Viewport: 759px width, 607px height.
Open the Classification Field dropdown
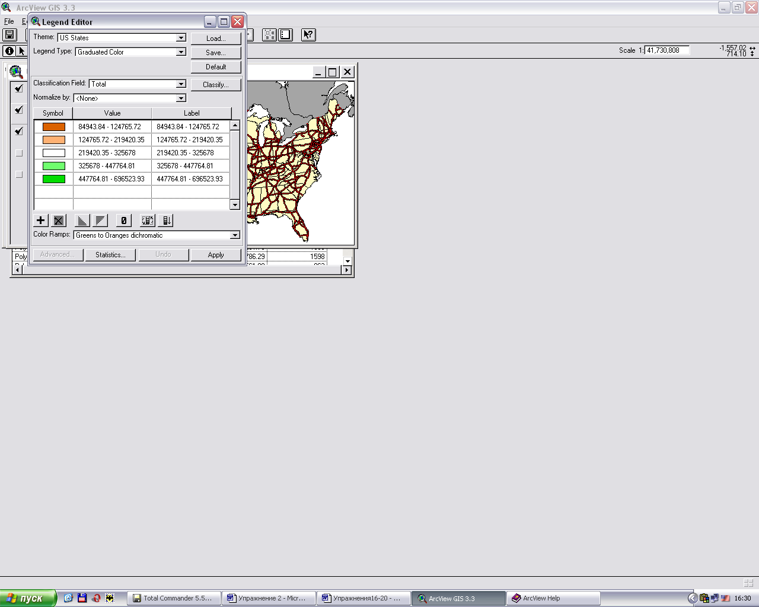pos(181,84)
